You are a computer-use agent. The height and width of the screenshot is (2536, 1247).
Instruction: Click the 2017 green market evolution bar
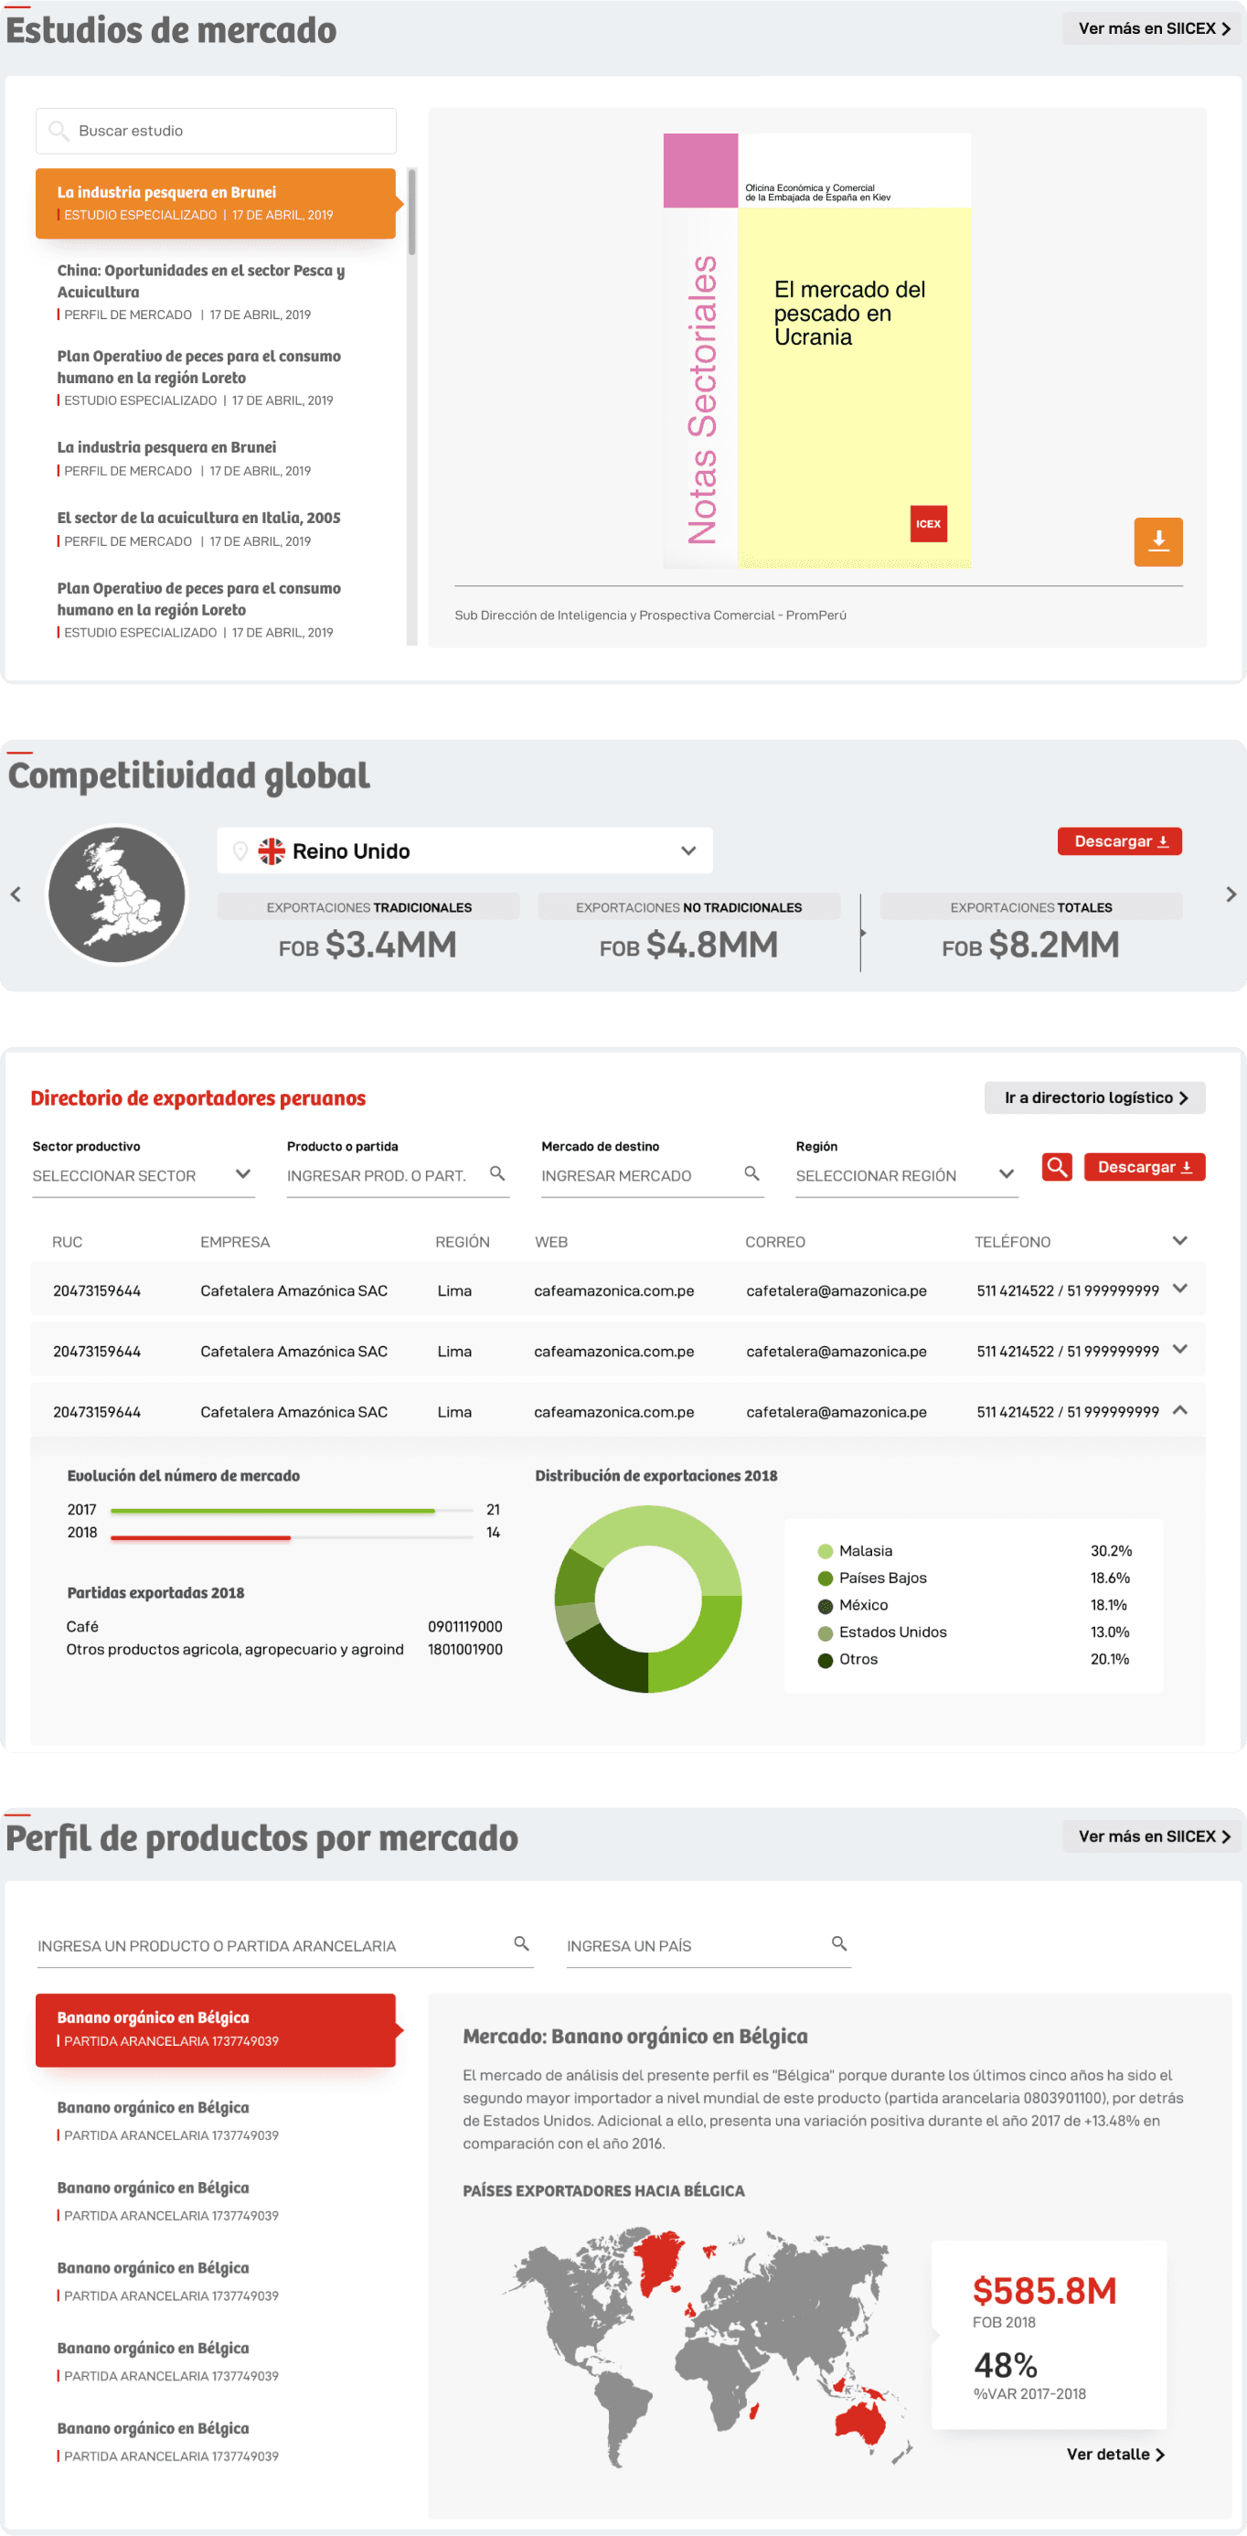pyautogui.click(x=272, y=1510)
